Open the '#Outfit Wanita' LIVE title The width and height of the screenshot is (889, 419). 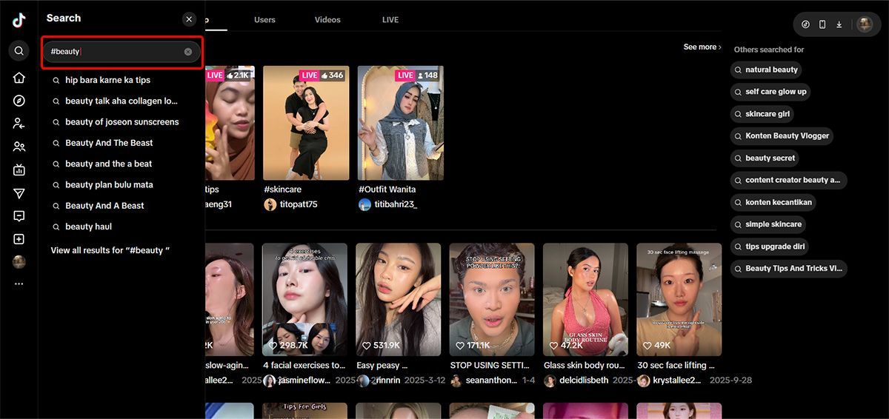(387, 190)
